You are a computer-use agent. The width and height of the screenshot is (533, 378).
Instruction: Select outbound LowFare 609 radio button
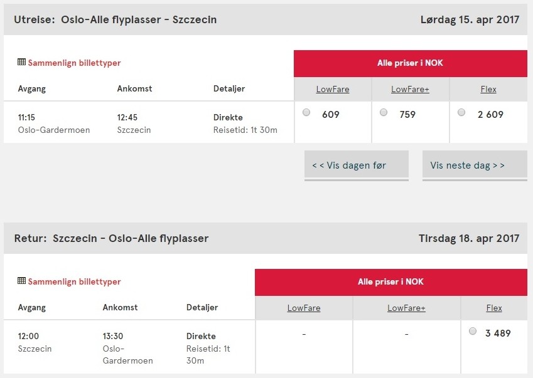306,112
